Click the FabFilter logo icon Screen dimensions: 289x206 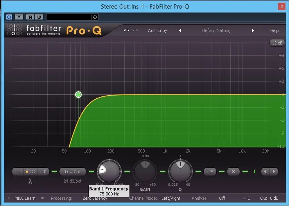coord(14,30)
